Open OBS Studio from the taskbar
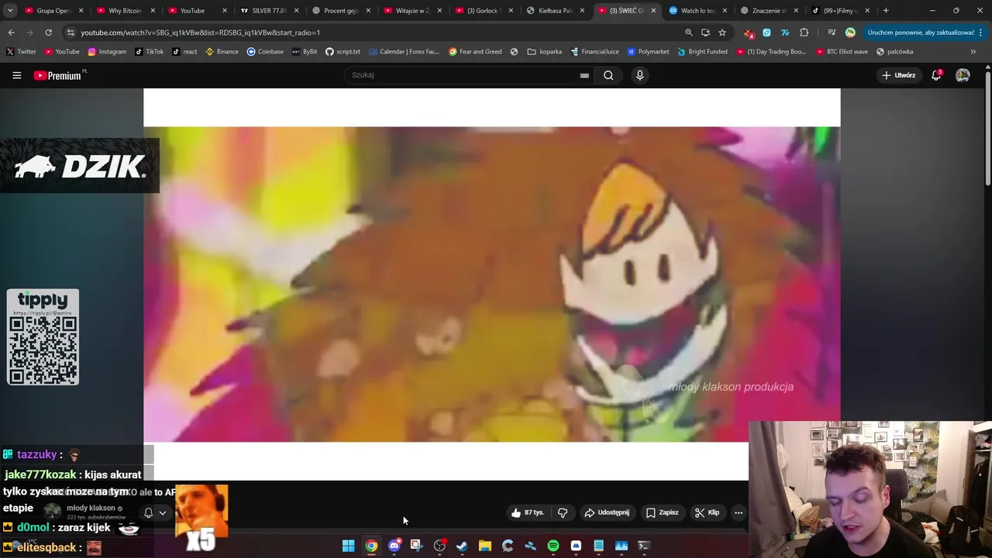Image resolution: width=992 pixels, height=558 pixels. point(439,546)
